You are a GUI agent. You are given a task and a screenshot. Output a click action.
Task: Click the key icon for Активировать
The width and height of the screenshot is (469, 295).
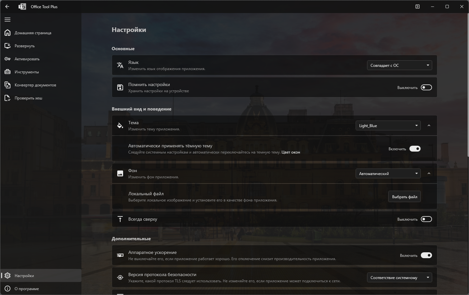pyautogui.click(x=7, y=59)
